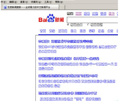Open the 帮助(H) help menu

(x=59, y=2)
